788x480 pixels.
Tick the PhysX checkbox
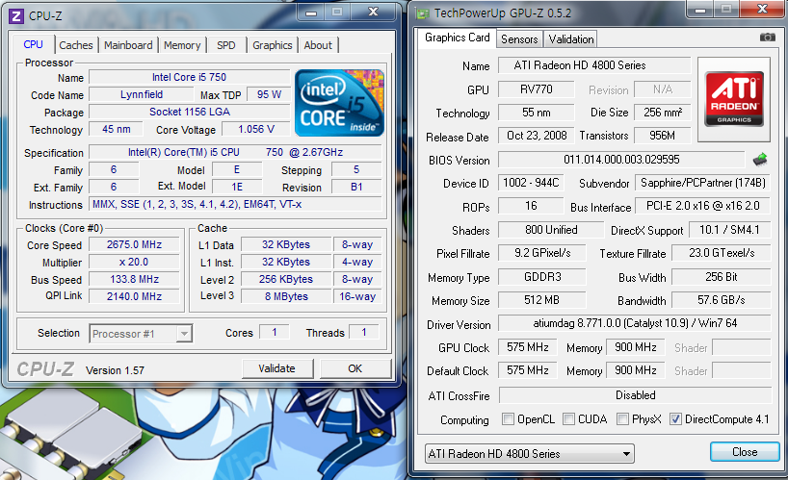pyautogui.click(x=624, y=419)
